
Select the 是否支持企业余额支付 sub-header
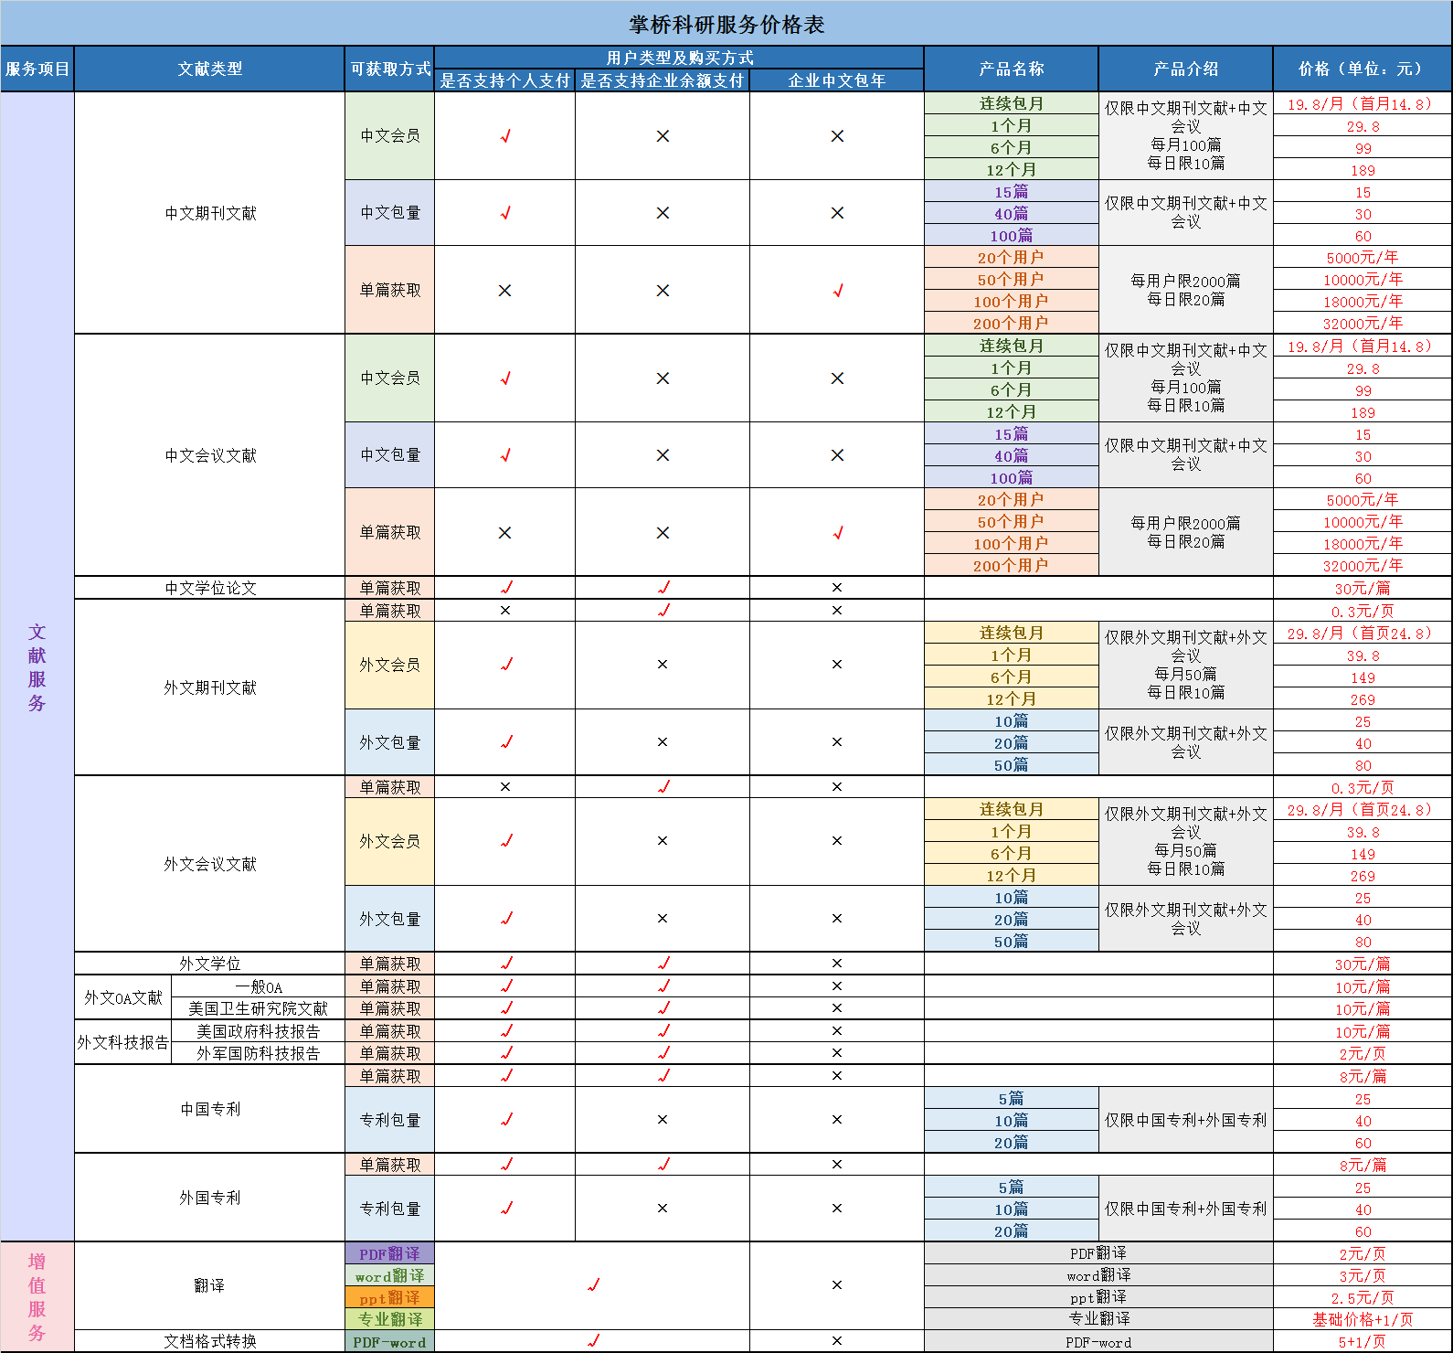pyautogui.click(x=663, y=80)
